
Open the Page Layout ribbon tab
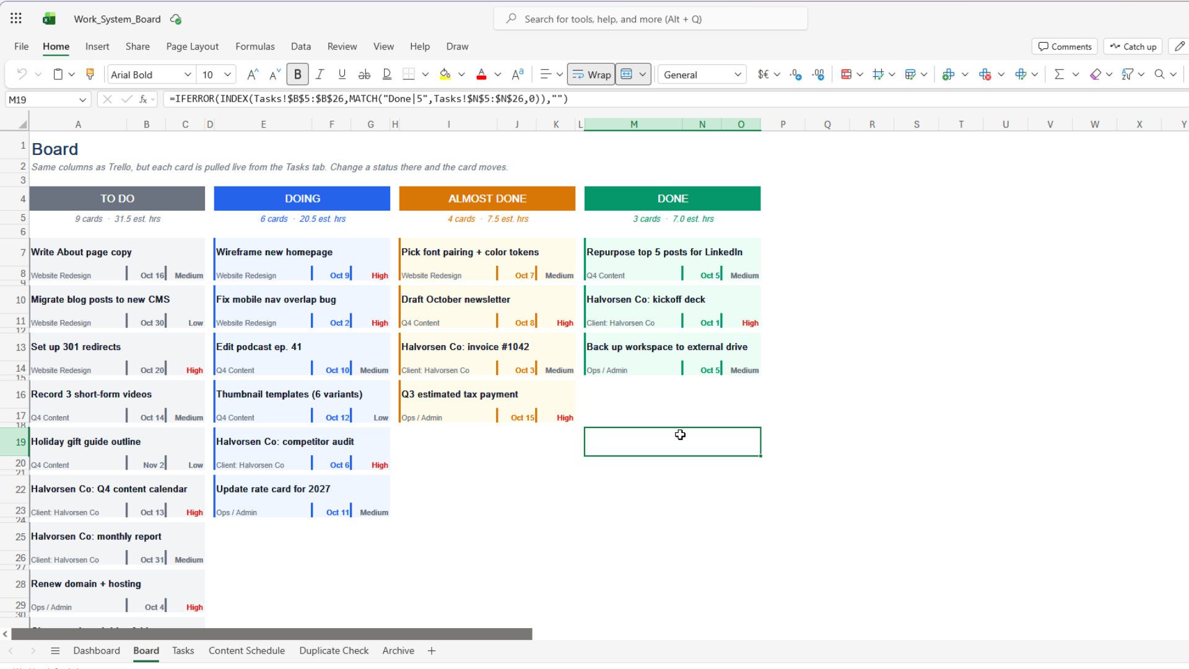tap(192, 46)
